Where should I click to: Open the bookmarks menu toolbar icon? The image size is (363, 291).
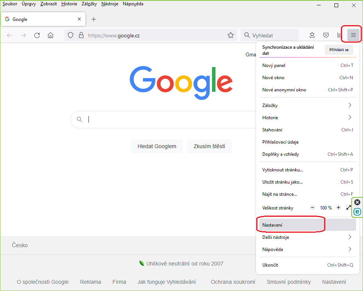pos(312,35)
